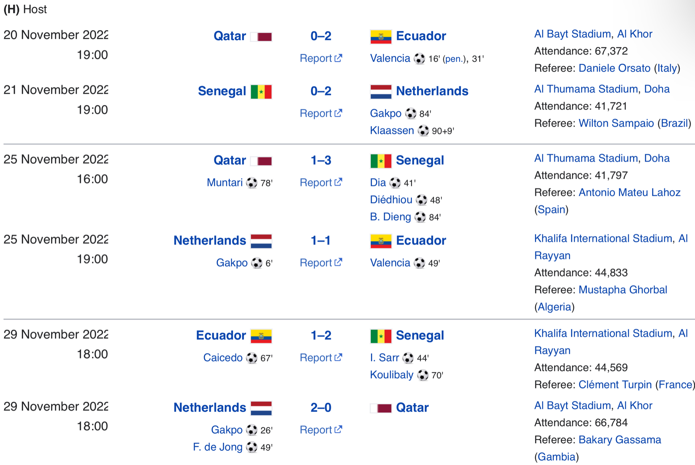Click the Ecuador flag in Qatar 0–2 match
This screenshot has height=465, width=695.
[380, 37]
